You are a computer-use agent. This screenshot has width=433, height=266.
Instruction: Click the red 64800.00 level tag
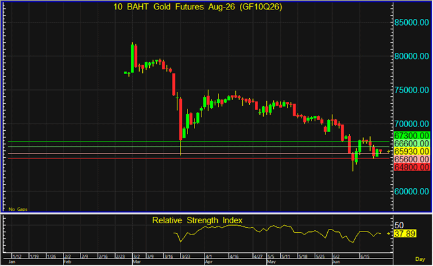tap(412, 167)
